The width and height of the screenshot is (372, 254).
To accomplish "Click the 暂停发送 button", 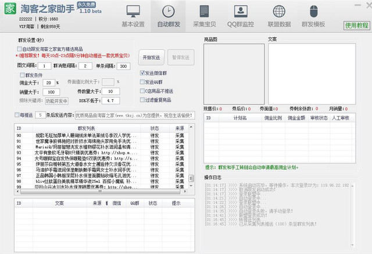I will pyautogui.click(x=181, y=57).
